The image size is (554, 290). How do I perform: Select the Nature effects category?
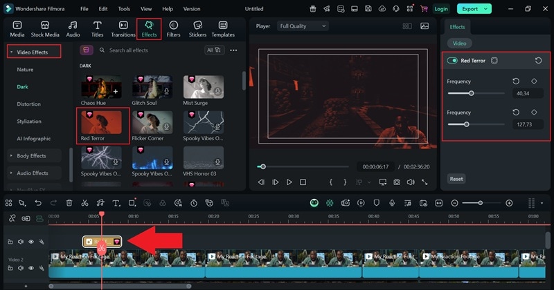click(25, 70)
